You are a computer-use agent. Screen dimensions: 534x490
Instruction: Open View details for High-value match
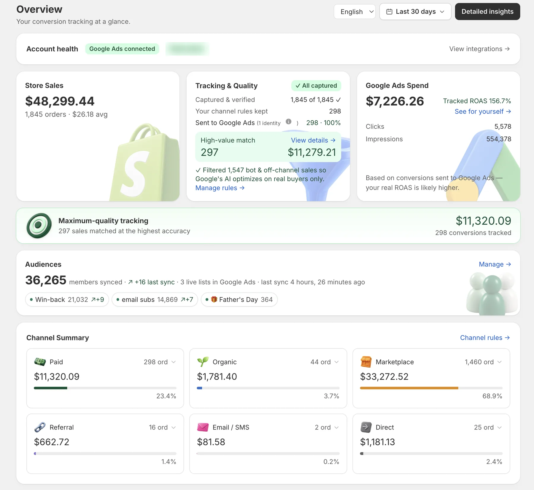click(x=313, y=140)
